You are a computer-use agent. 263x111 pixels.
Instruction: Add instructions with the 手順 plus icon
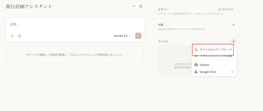(233, 25)
